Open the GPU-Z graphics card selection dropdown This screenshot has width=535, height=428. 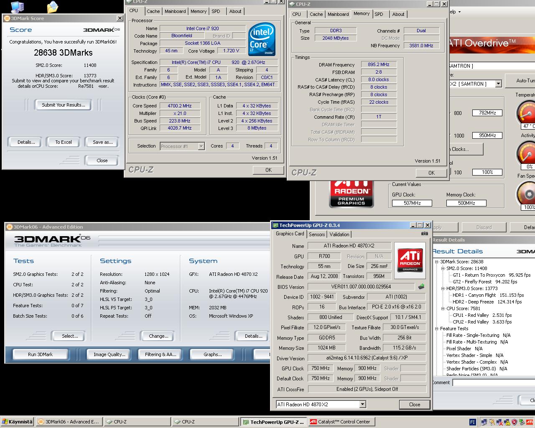tap(362, 405)
